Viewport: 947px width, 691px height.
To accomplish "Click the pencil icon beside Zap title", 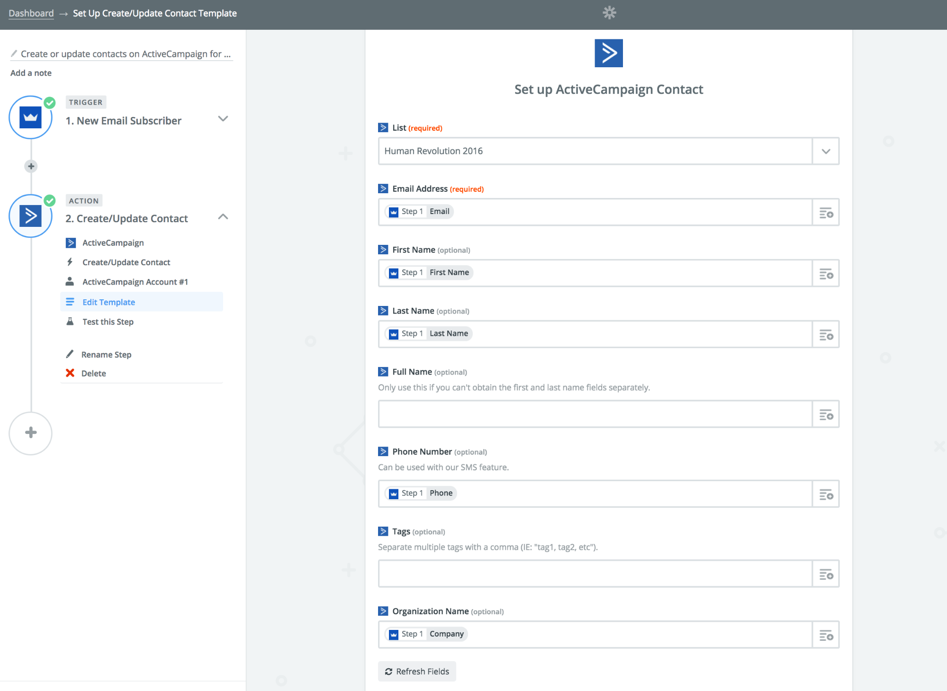I will [14, 54].
